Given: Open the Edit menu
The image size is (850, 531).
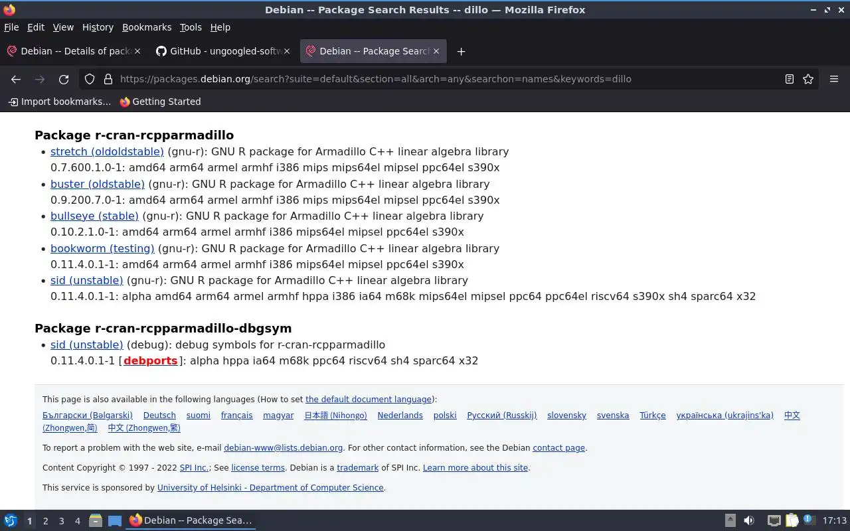Looking at the screenshot, I should (x=36, y=27).
